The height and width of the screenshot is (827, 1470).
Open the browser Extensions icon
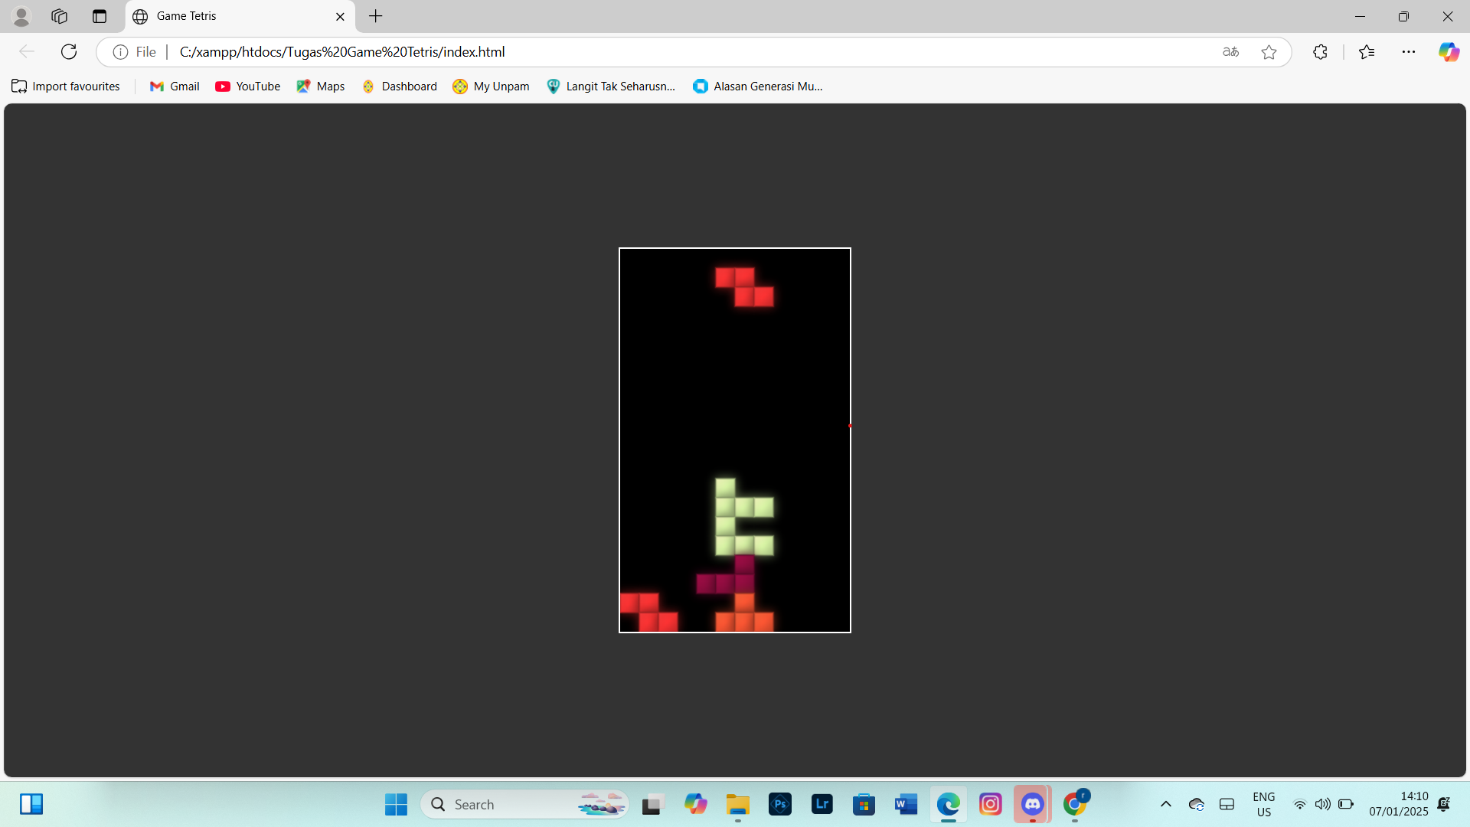[1320, 52]
